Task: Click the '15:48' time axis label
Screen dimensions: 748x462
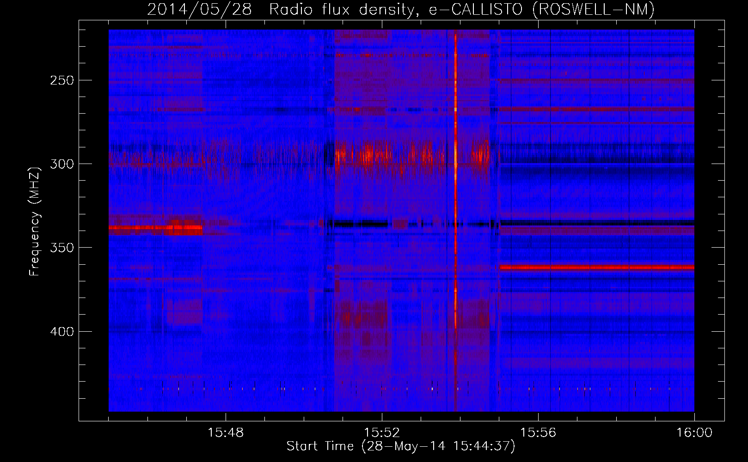Action: pos(226,433)
